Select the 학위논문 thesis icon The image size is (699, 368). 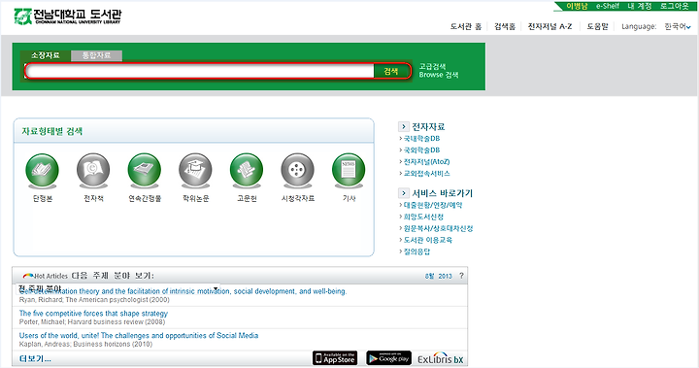(x=195, y=171)
